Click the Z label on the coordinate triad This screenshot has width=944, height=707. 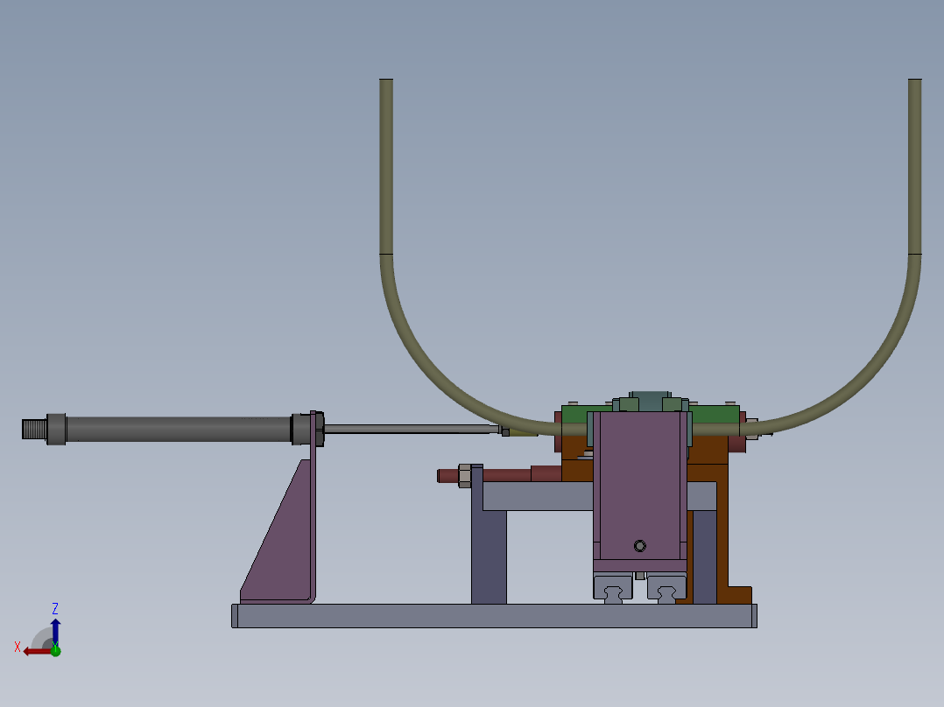tap(55, 608)
